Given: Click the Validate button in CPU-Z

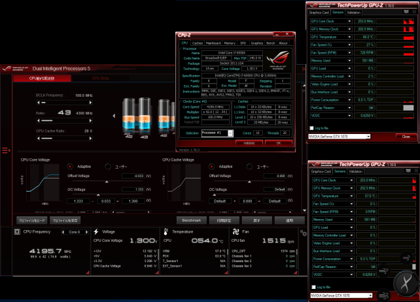Looking at the screenshot, I should click(x=249, y=143).
